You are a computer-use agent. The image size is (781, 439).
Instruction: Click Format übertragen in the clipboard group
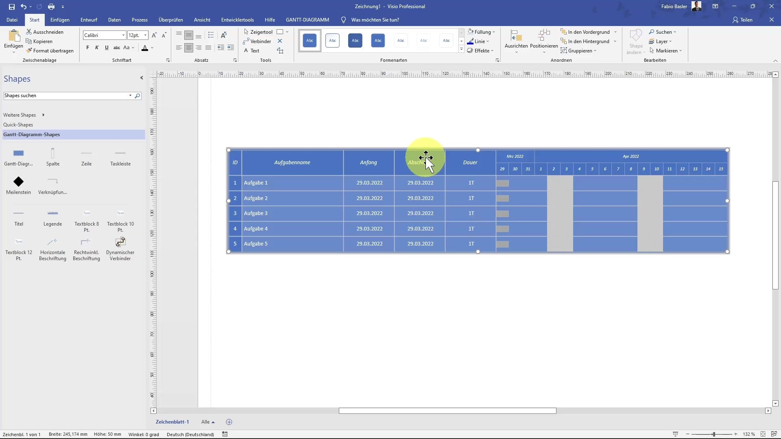50,50
